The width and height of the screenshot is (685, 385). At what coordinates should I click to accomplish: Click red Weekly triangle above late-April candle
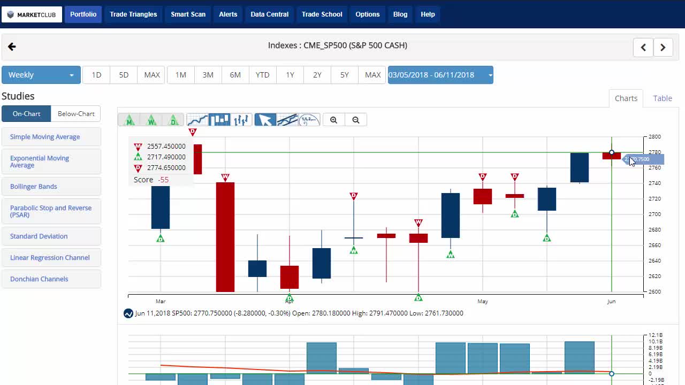[x=418, y=222]
